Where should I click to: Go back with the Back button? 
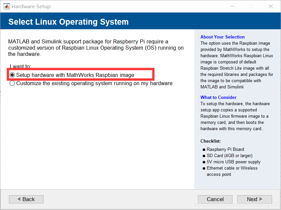pos(26,199)
